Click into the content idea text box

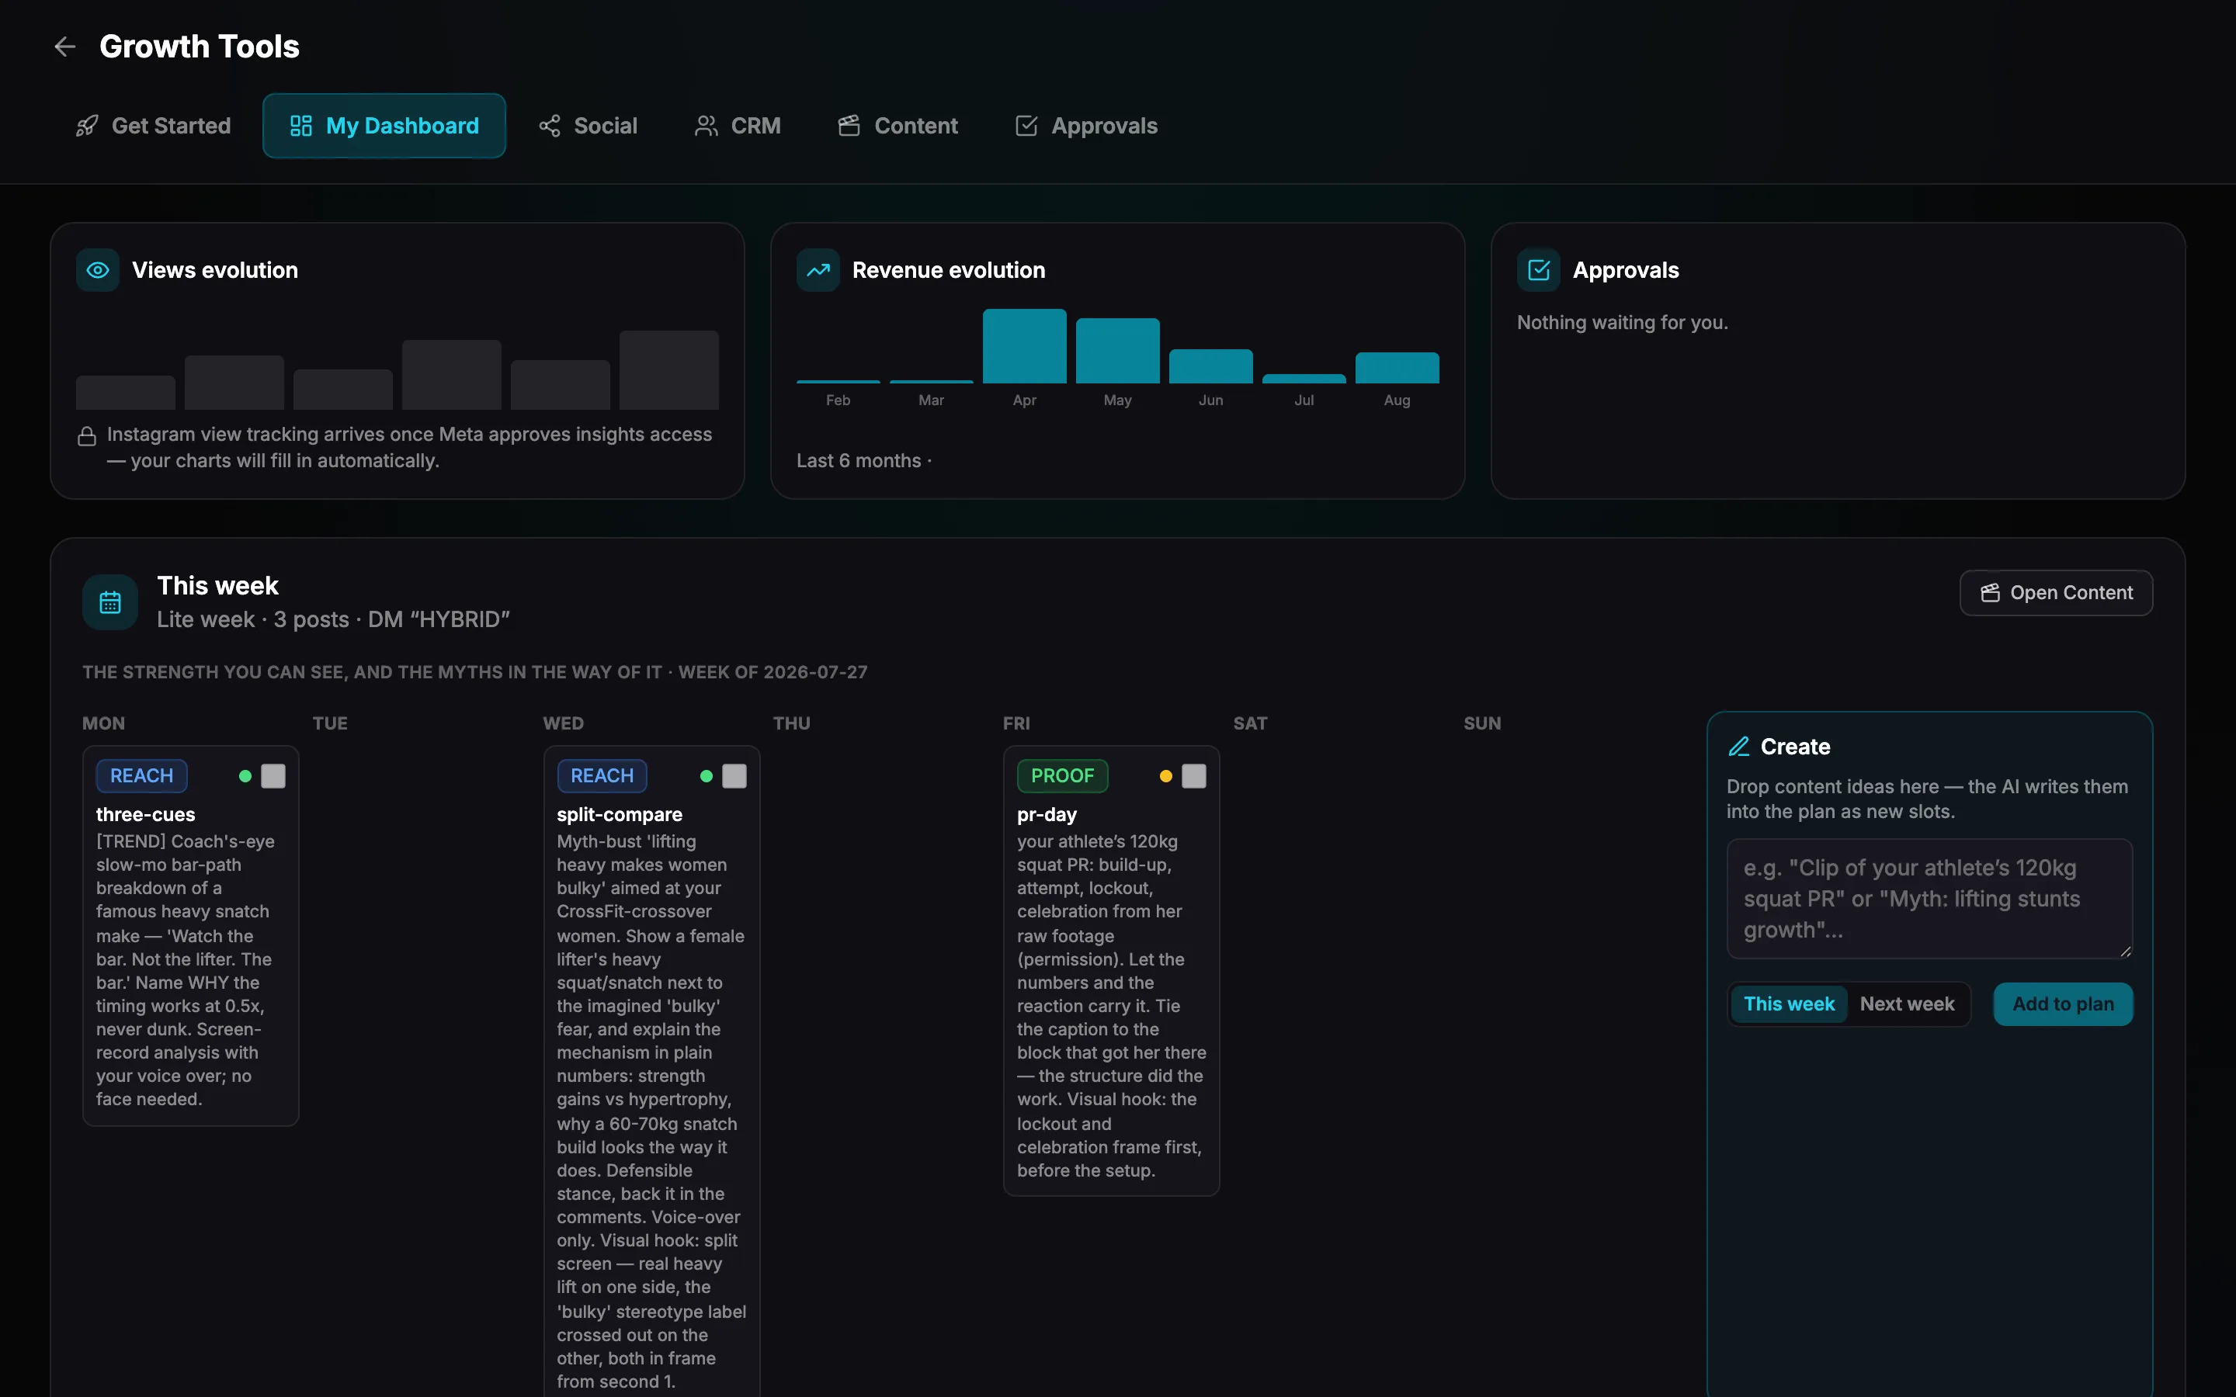[x=1929, y=898]
